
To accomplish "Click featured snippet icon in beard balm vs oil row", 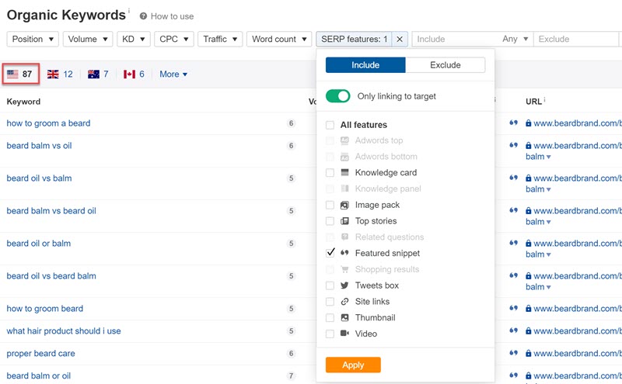I will [513, 145].
